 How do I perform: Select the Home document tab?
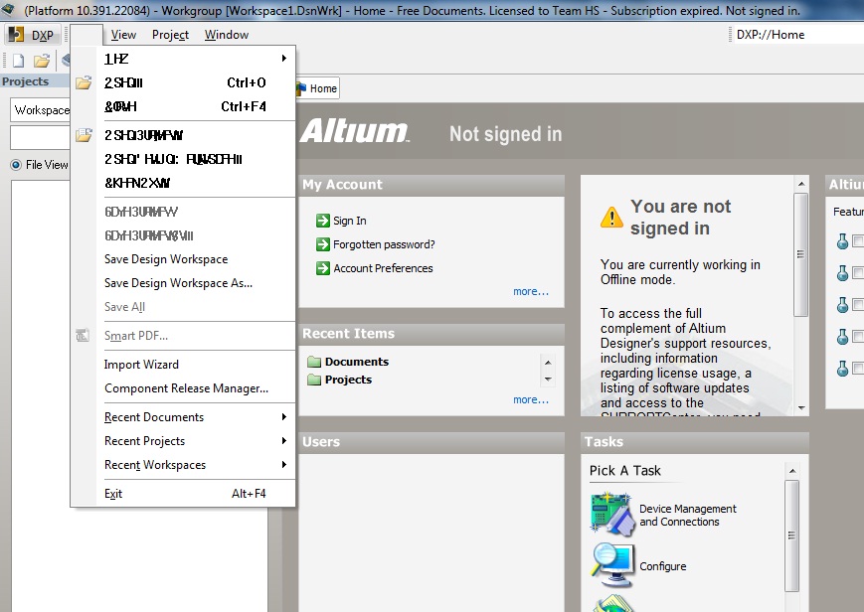[x=317, y=88]
